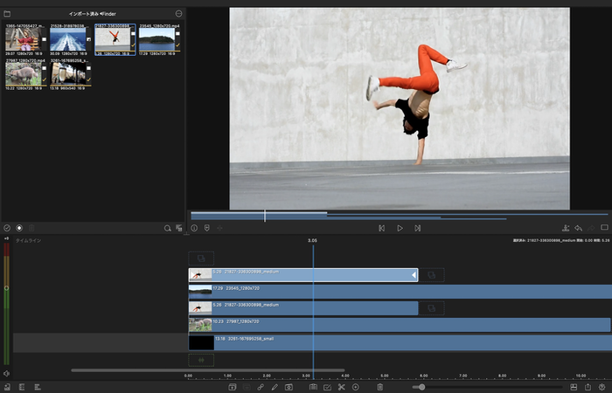612x393 pixels.
Task: Toggle the speaker mute icon by audio meter
Action: [x=7, y=374]
